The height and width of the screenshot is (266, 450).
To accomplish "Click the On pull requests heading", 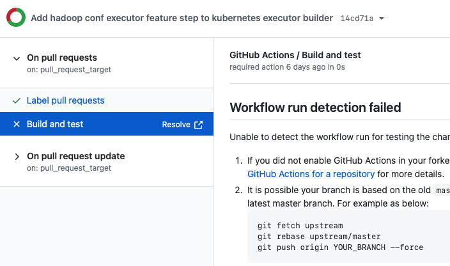I will [62, 58].
